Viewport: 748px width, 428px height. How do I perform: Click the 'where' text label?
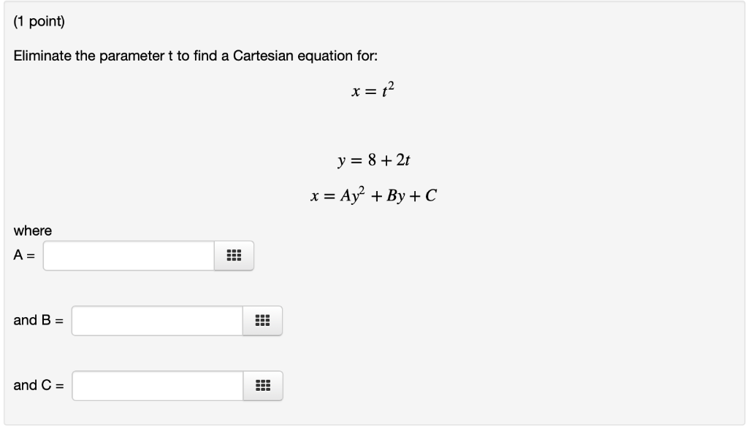tap(31, 230)
